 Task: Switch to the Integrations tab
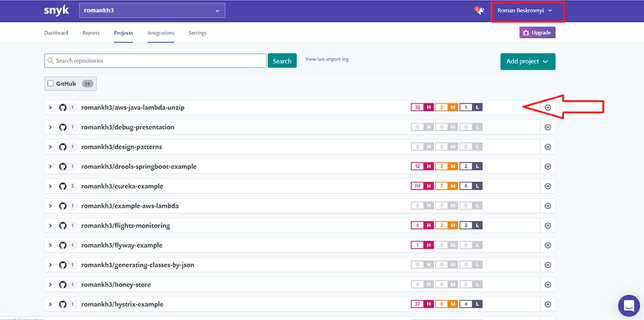pyautogui.click(x=161, y=33)
